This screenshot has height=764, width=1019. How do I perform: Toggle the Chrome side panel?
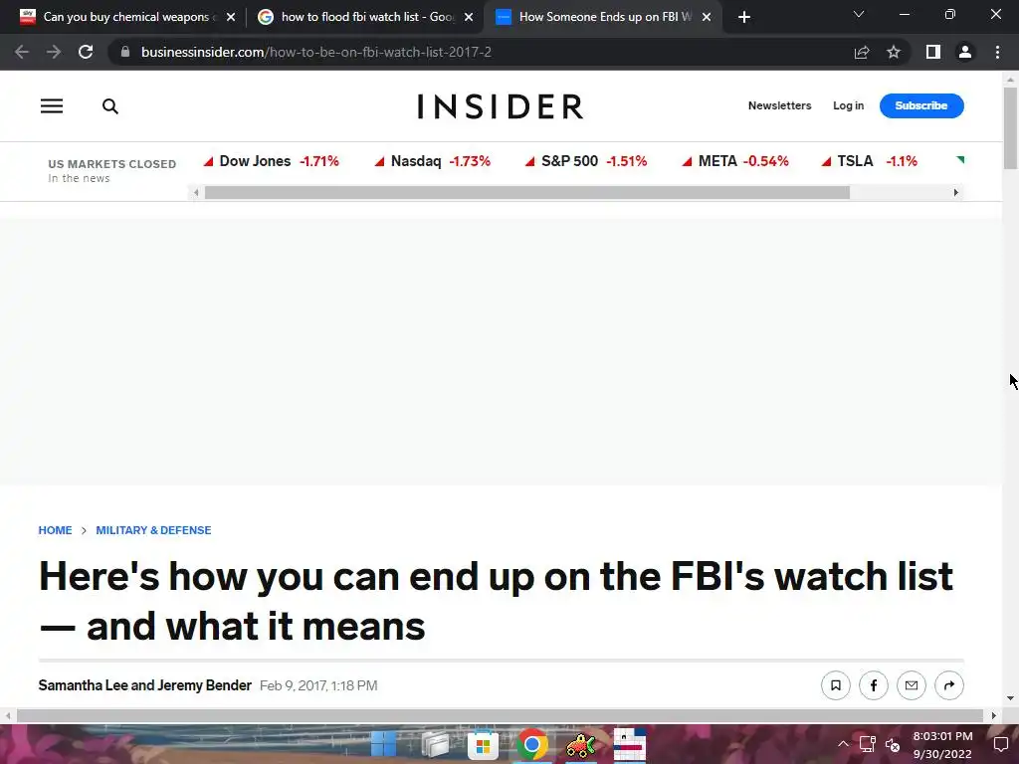pos(933,52)
